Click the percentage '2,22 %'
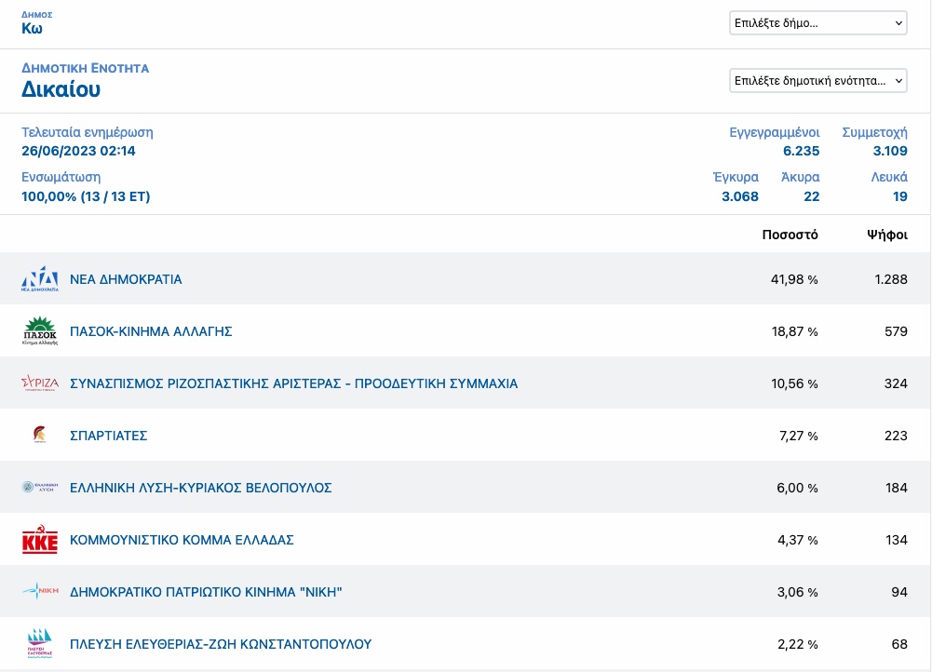This screenshot has width=932, height=672. click(798, 644)
